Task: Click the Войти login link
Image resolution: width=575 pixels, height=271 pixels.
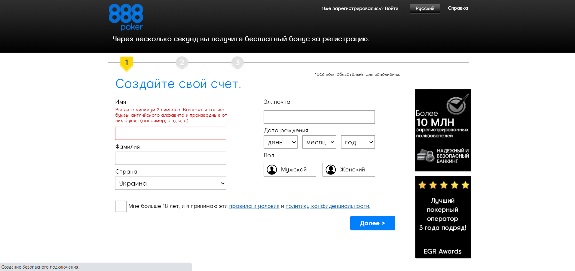Action: 391,8
